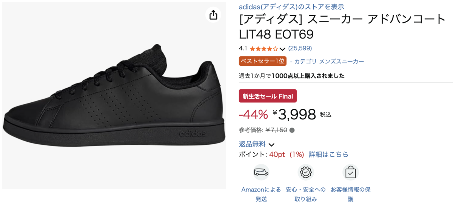Click the 4.1 rating number
Image resolution: width=453 pixels, height=207 pixels.
tap(243, 48)
